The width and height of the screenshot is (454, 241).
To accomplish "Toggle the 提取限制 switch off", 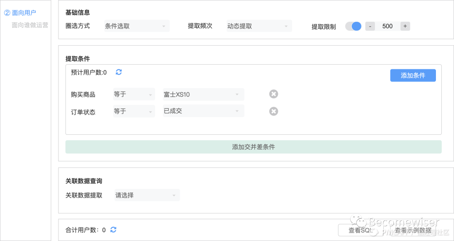I will [x=353, y=26].
